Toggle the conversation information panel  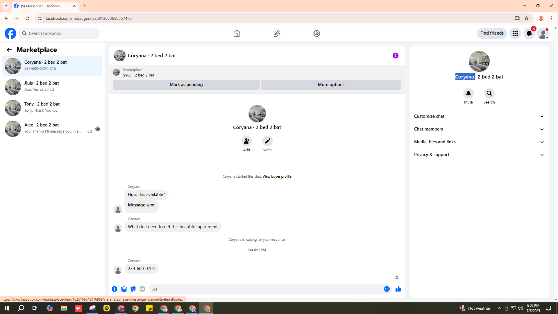396,56
